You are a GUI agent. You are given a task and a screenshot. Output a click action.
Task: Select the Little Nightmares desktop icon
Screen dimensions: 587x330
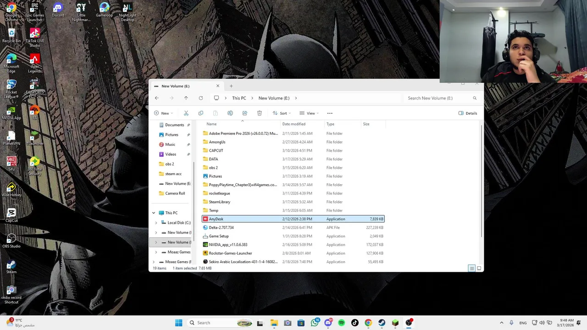tap(81, 12)
